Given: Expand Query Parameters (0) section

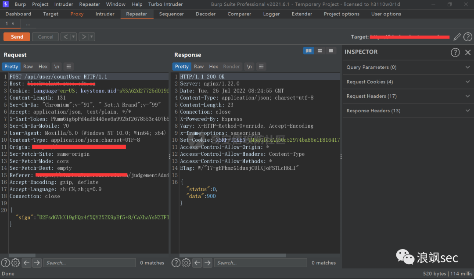Looking at the screenshot, I should pos(408,67).
